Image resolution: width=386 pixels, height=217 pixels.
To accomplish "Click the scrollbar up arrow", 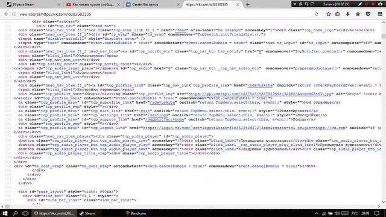I will click(x=384, y=22).
